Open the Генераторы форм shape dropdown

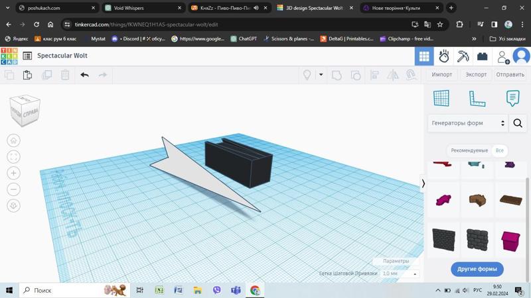coord(468,123)
